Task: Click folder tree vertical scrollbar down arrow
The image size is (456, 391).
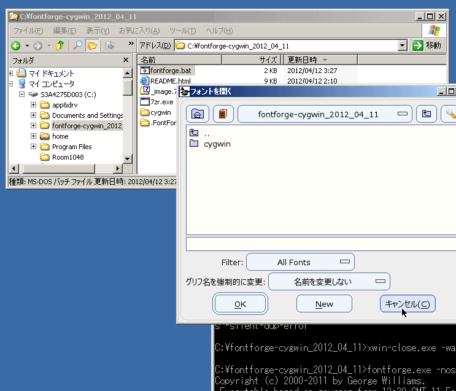Action: coord(128,158)
